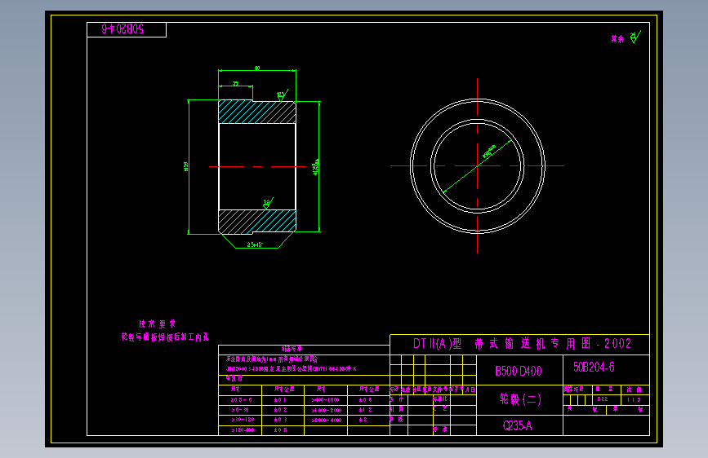Click the '±0.8' tolerance cell
This screenshot has width=708, height=458.
[x=365, y=400]
